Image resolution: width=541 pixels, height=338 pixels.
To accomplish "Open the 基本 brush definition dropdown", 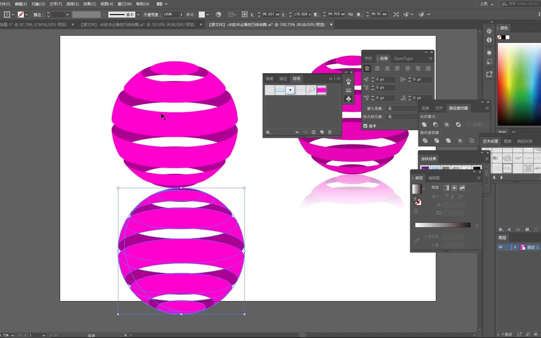I will pyautogui.click(x=138, y=14).
